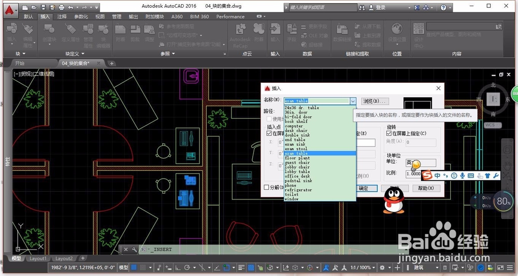518x276 pixels.
Task: Uncheck 在屏幕上指定 under 插入点
Action: click(x=269, y=134)
